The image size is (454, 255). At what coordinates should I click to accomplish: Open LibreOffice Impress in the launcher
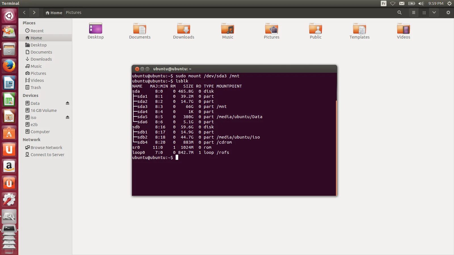[9, 116]
